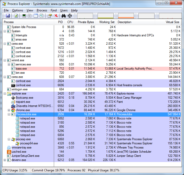Screen dimensions: 184x175
Task: Click the Refresh Now toolbar icon
Action: point(16,16)
